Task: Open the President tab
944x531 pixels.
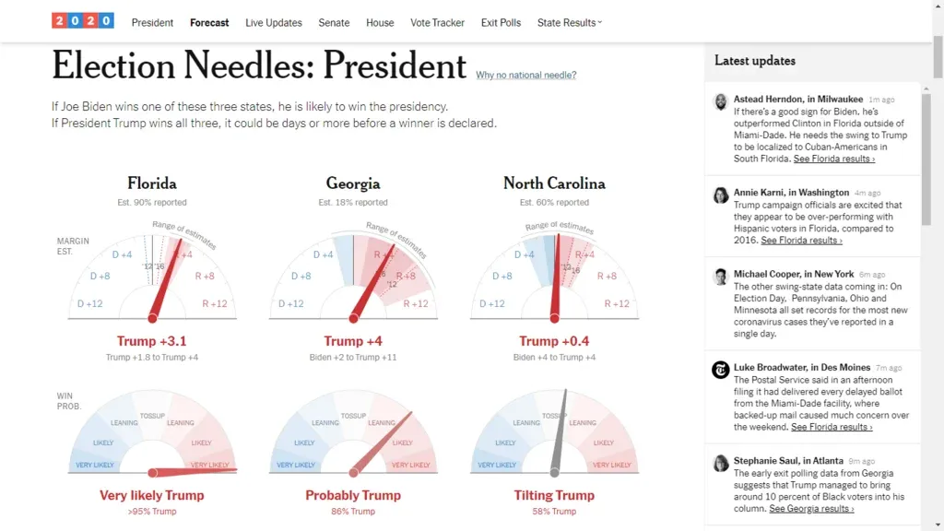Action: point(152,22)
